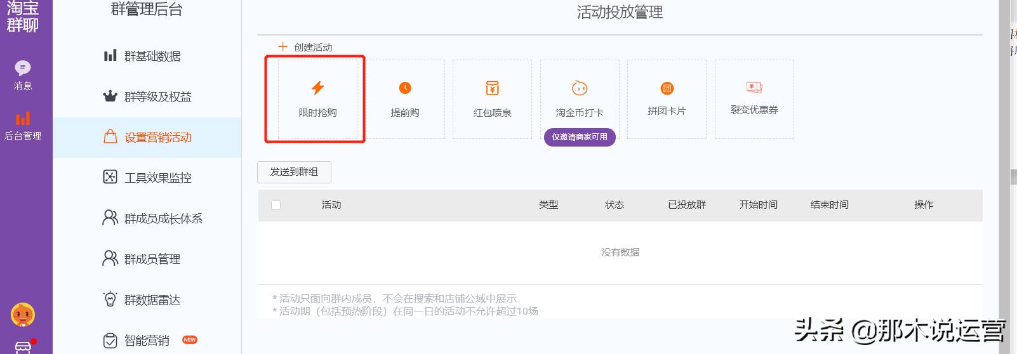Open 智能营销 menu item
Screen dimensions: 1017x354
pos(147,340)
